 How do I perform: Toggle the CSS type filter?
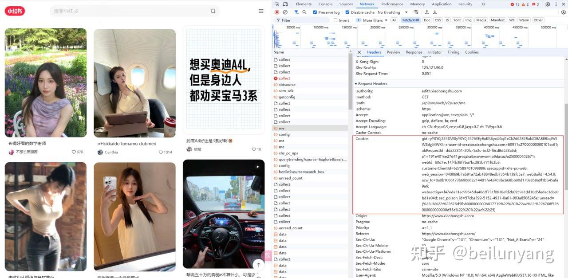438,20
